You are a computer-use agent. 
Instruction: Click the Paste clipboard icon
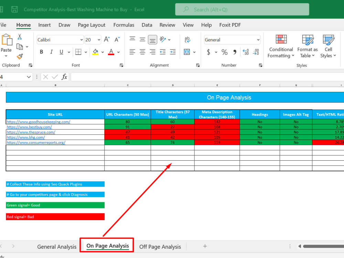[x=7, y=40]
